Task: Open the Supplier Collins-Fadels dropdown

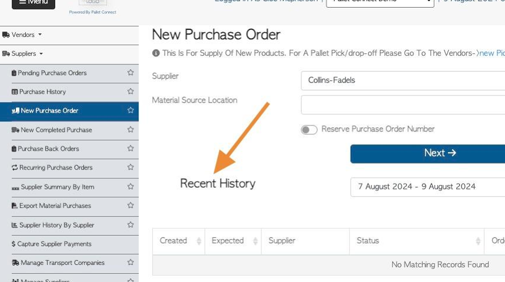Action: [403, 80]
